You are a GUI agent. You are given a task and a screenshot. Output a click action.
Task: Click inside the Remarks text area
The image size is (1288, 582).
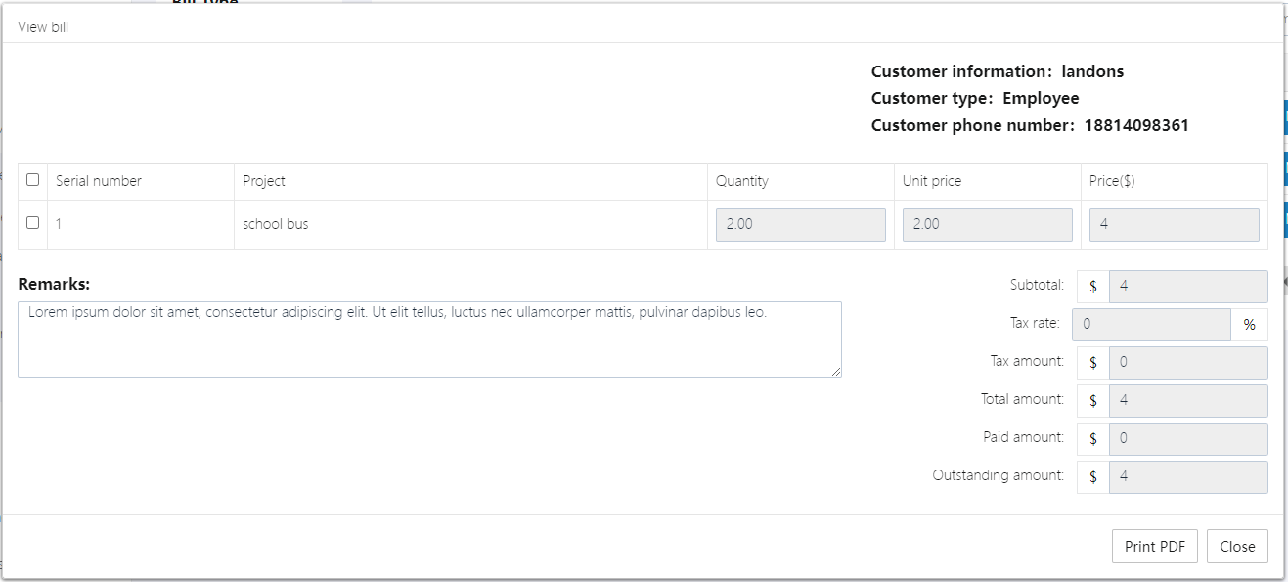429,338
